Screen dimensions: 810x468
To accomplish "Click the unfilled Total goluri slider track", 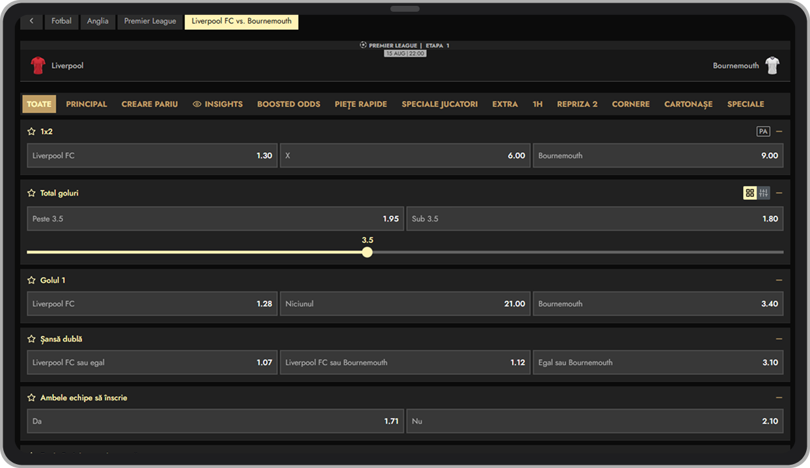I will pos(578,252).
